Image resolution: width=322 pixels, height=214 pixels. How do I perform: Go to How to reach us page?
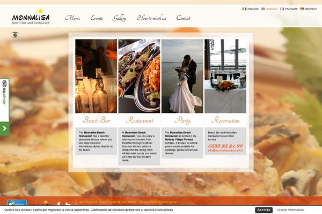click(151, 18)
